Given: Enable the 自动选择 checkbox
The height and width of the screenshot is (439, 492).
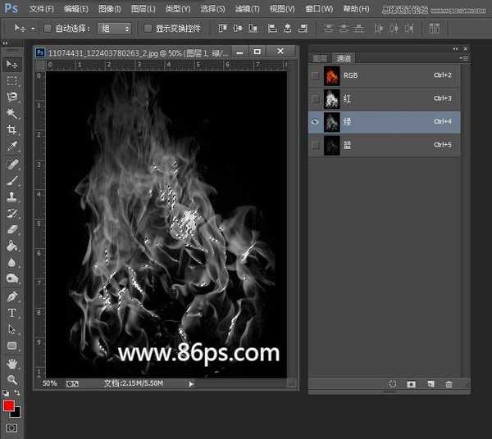Looking at the screenshot, I should (48, 28).
